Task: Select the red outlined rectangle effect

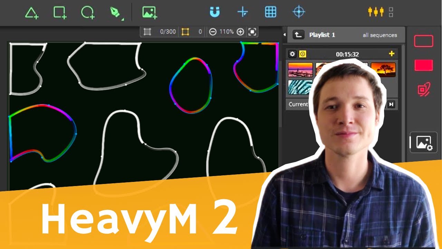Action: click(424, 41)
